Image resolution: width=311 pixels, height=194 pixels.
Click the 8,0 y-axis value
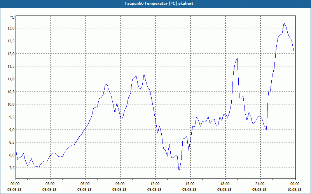click(12, 155)
